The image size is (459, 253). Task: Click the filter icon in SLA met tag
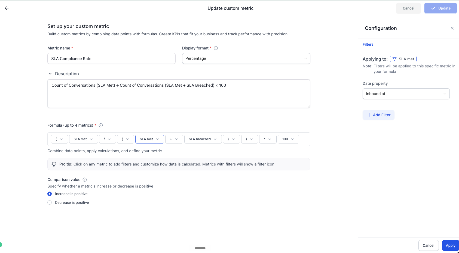[x=394, y=59]
